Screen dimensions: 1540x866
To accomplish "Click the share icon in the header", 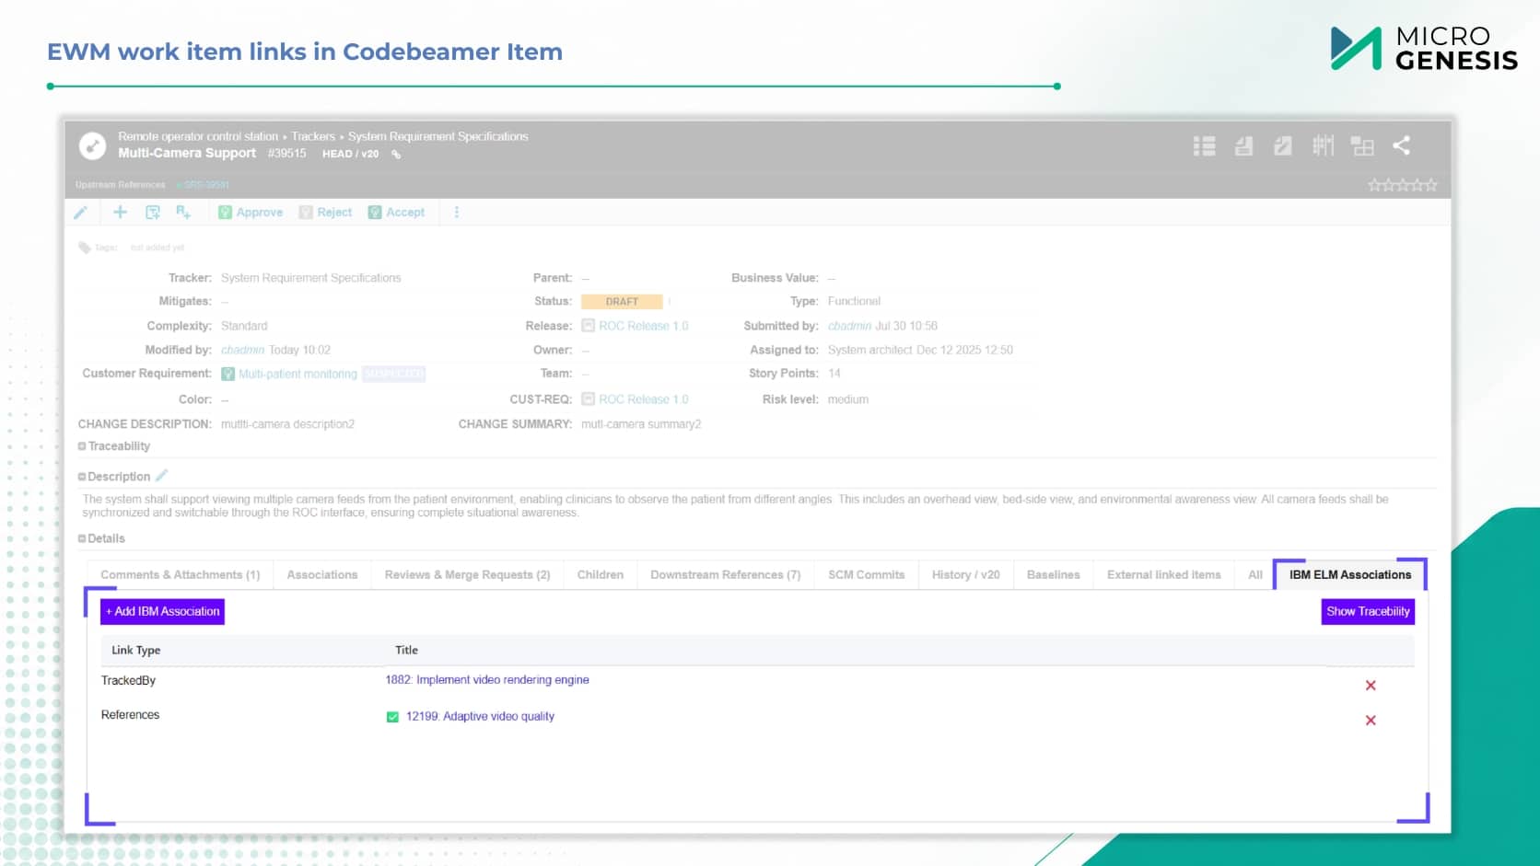I will [1401, 145].
